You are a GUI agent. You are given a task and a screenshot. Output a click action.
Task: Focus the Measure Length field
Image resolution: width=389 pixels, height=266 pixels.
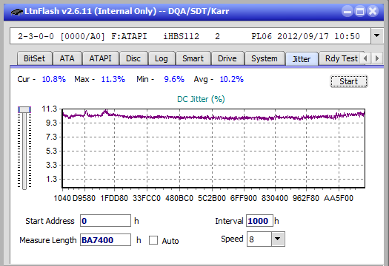(105, 240)
